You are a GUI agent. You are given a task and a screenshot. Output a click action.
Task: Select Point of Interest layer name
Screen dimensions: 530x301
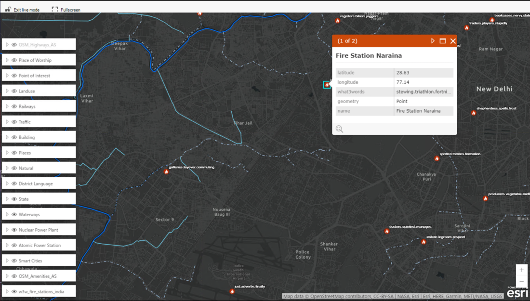(x=34, y=76)
